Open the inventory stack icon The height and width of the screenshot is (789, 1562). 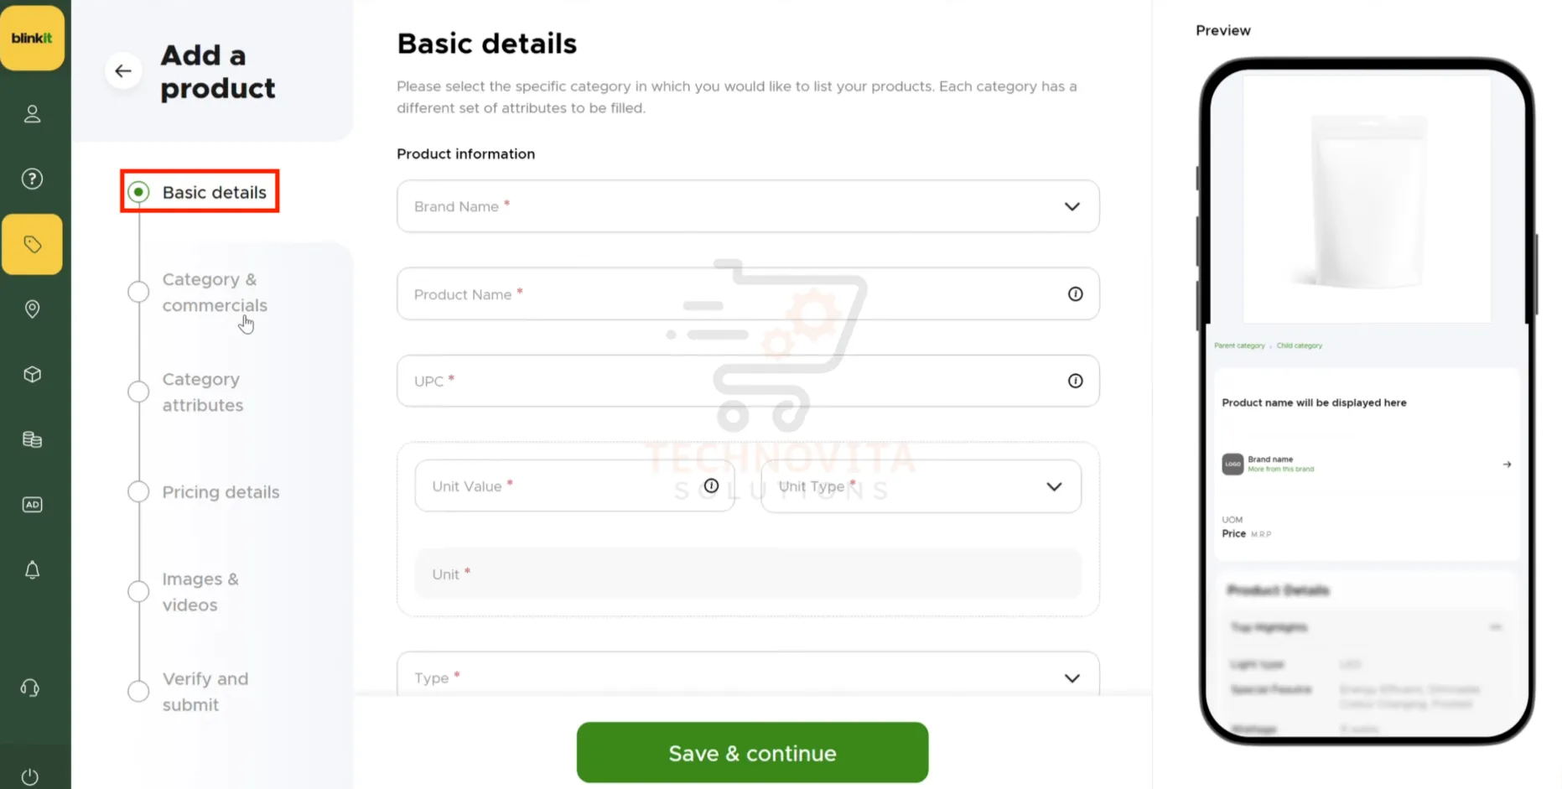click(x=32, y=439)
